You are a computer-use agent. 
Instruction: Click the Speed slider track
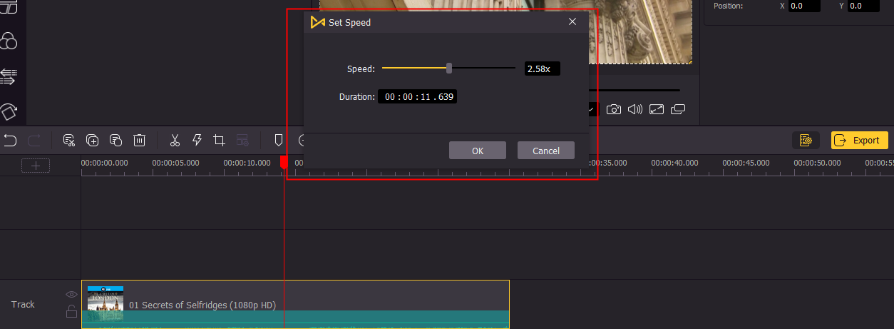point(448,69)
